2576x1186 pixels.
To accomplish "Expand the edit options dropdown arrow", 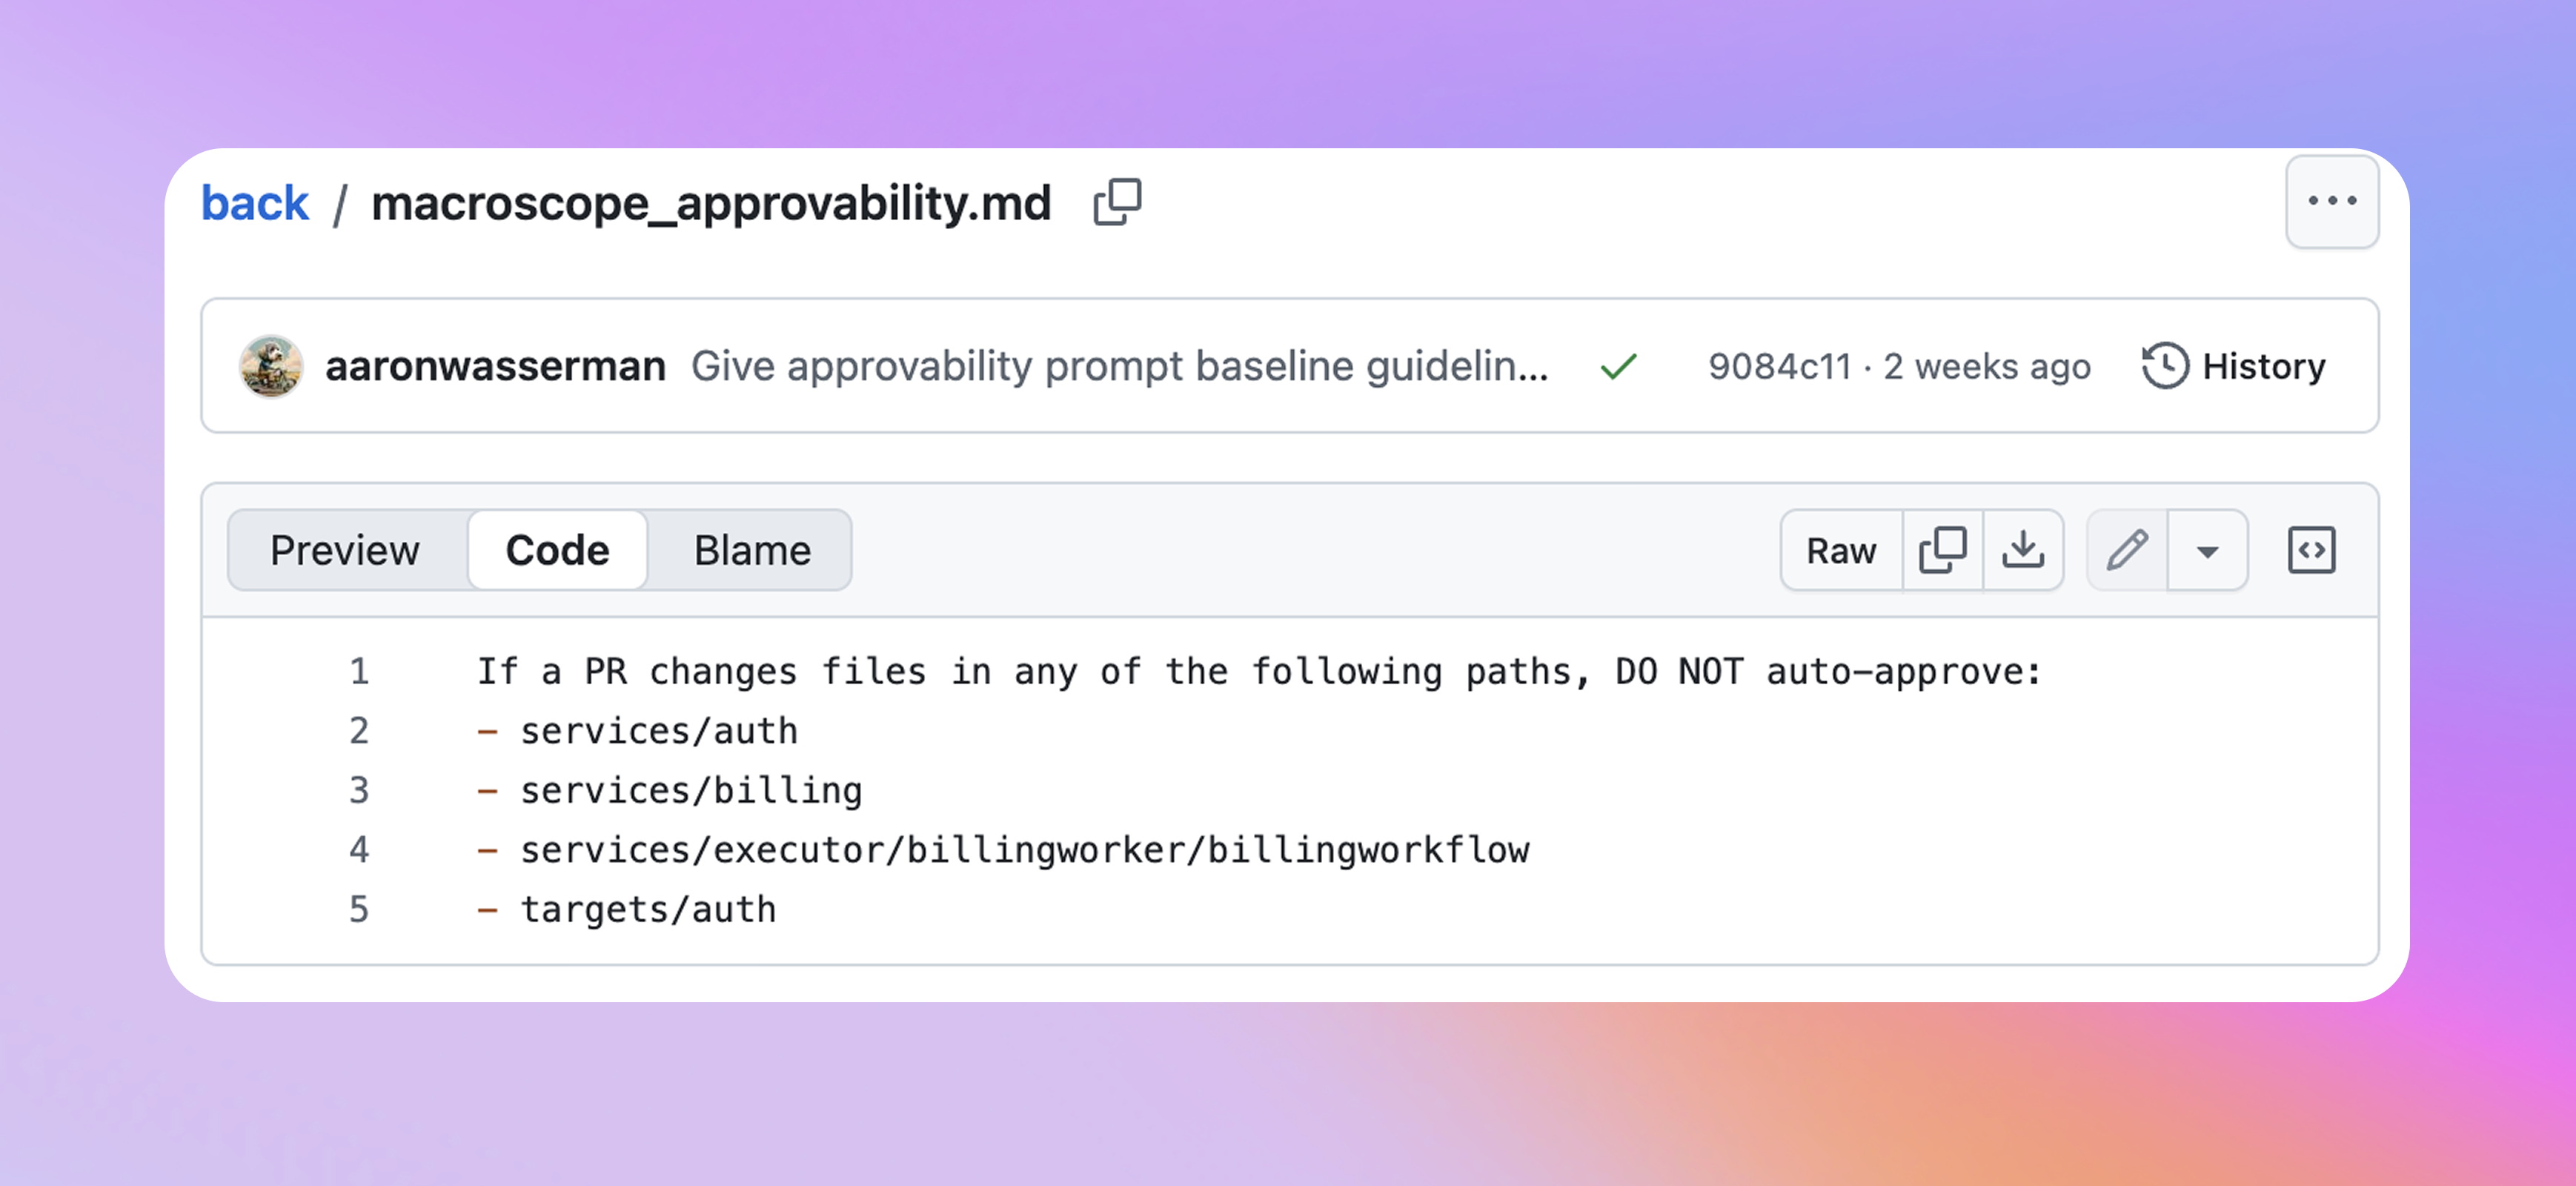I will [2207, 551].
